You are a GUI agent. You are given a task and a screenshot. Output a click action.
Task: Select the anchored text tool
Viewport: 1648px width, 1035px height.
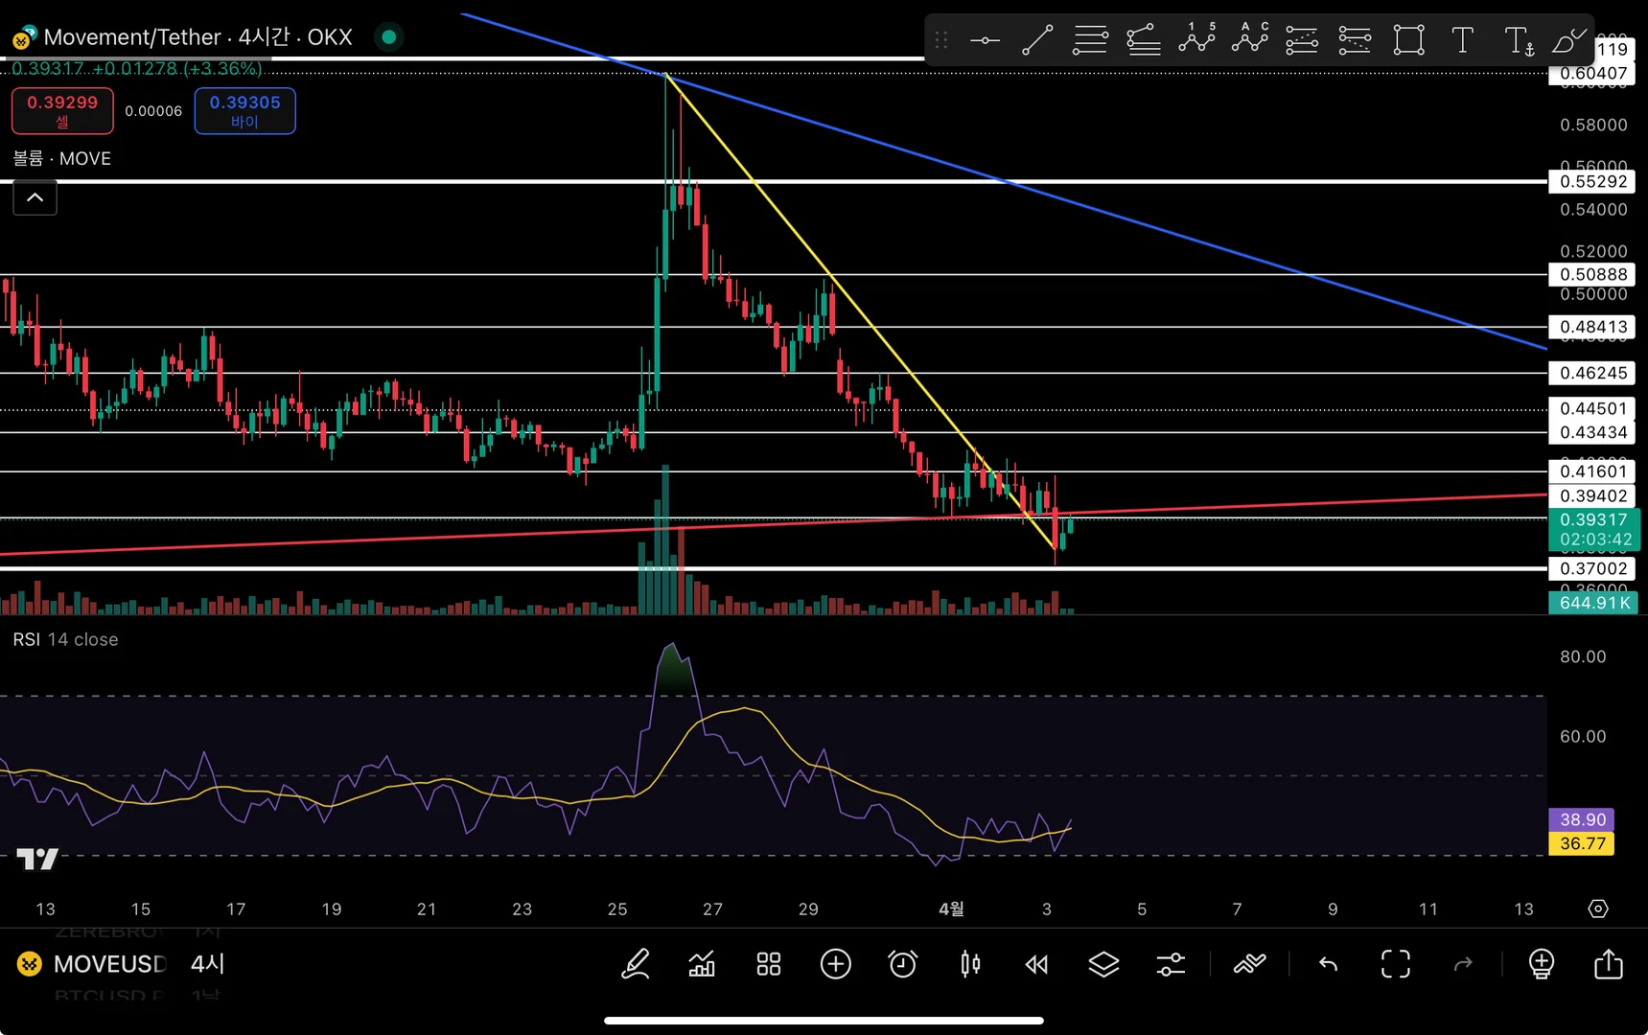(x=1519, y=41)
